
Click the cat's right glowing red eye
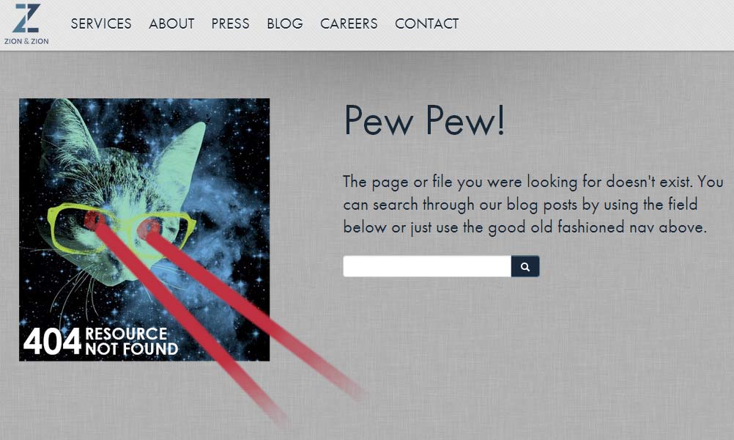[151, 229]
